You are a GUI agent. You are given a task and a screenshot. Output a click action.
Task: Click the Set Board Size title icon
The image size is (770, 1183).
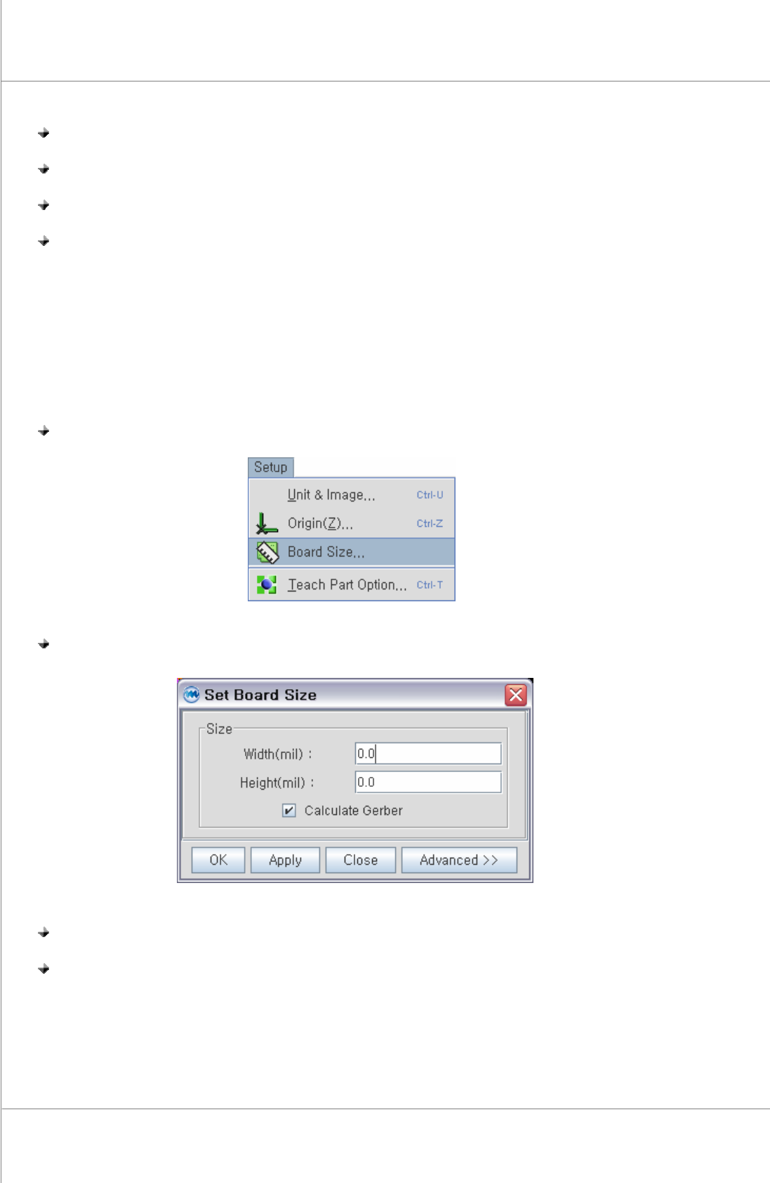tap(191, 695)
